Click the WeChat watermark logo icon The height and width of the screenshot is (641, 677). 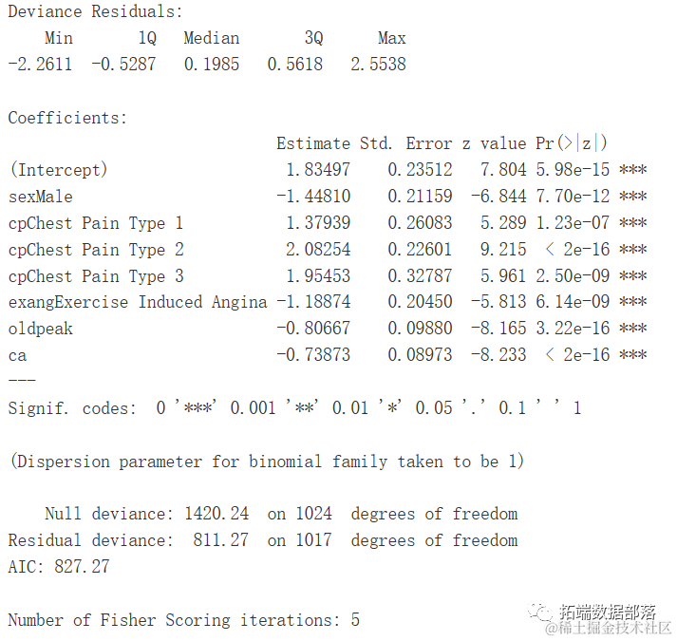pyautogui.click(x=543, y=612)
